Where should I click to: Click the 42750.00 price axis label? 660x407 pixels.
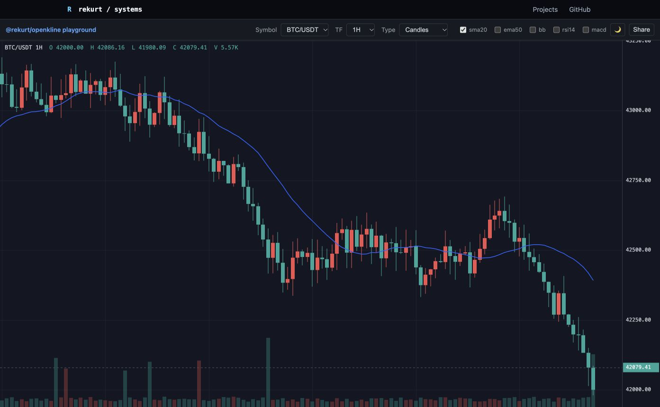coord(638,180)
